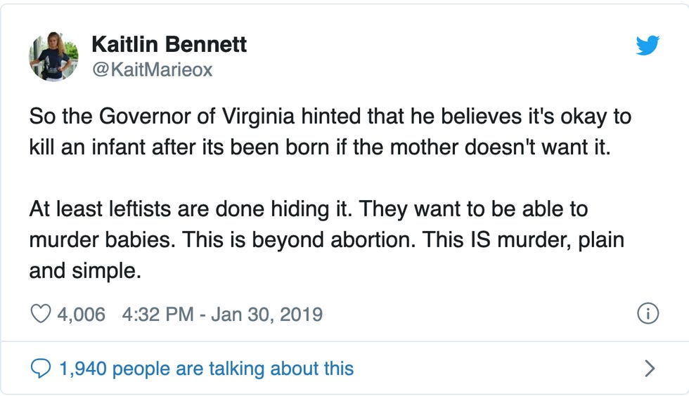Expand the conversation with the right chevron
Image resolution: width=689 pixels, height=396 pixels.
pyautogui.click(x=650, y=368)
